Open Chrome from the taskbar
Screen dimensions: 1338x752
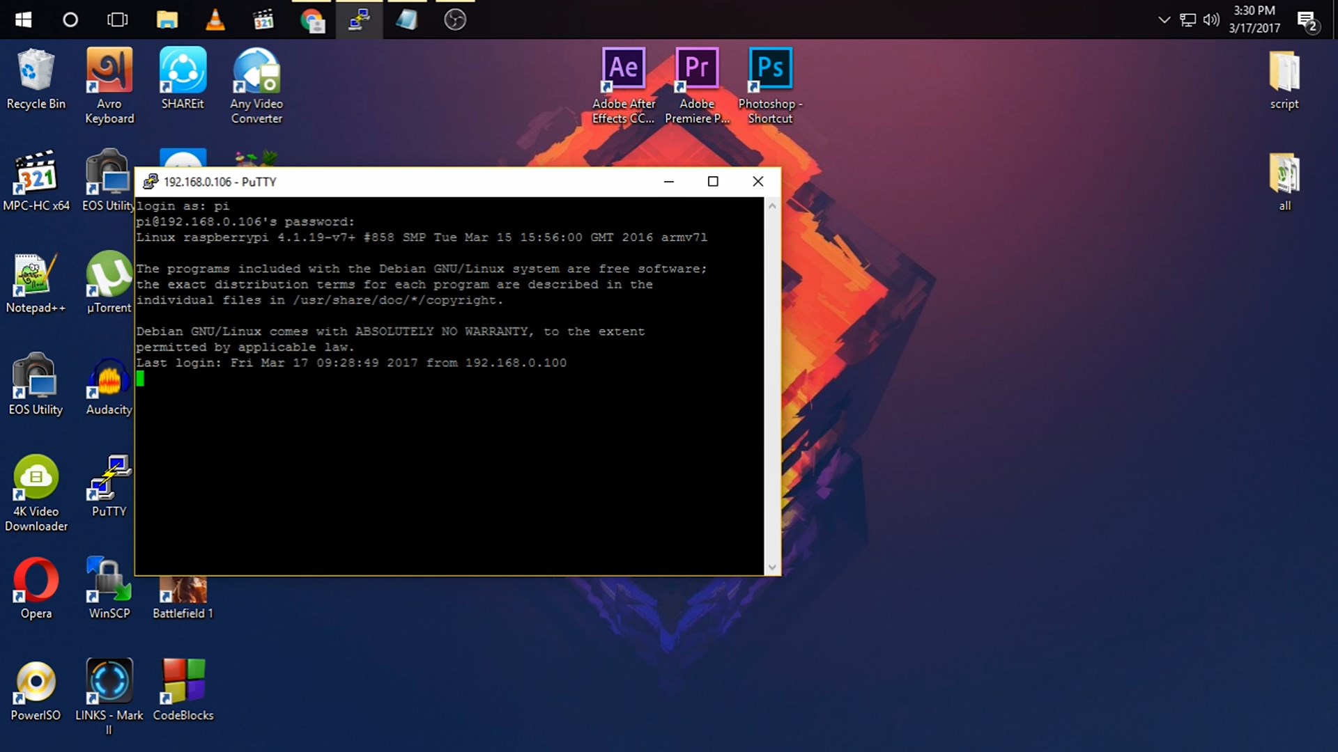pos(312,19)
